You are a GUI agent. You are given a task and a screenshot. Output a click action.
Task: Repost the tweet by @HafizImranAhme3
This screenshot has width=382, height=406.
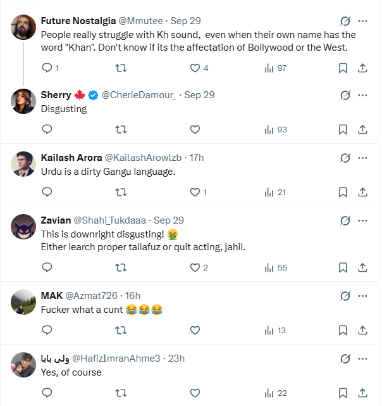[x=121, y=393]
